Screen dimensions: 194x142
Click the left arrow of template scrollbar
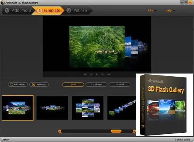coord(60,131)
